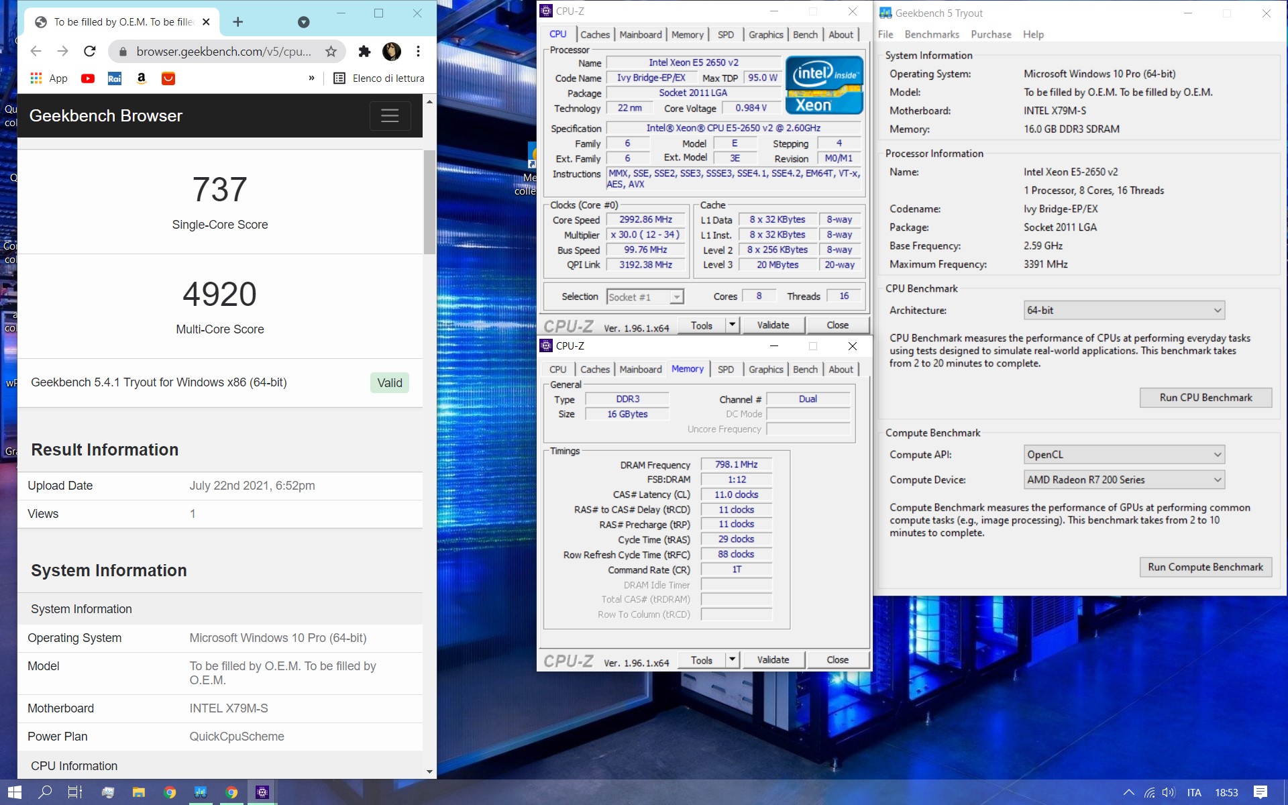Viewport: 1288px width, 805px height.
Task: Open the Socket #1 selection dropdown
Action: tap(645, 297)
